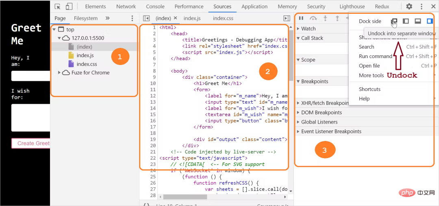Dock DevTools to the left icon

coord(406,21)
